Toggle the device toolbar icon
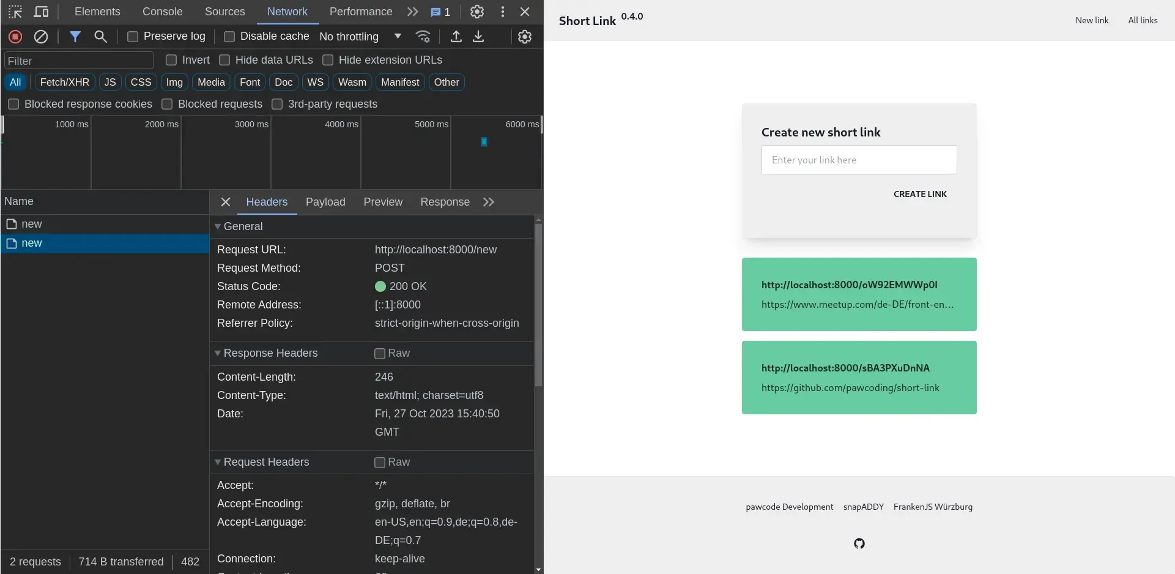Image resolution: width=1175 pixels, height=574 pixels. 40,12
